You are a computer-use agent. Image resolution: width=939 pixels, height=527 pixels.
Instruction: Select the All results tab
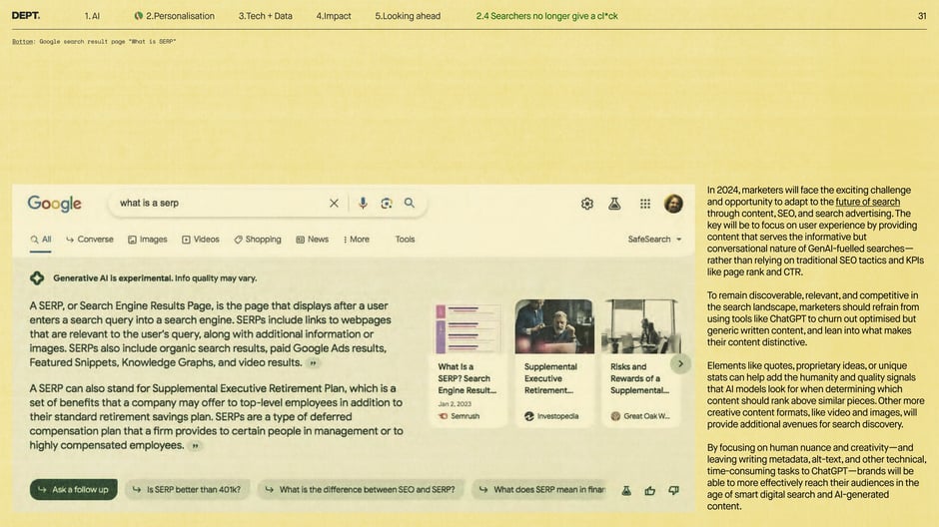coord(41,240)
